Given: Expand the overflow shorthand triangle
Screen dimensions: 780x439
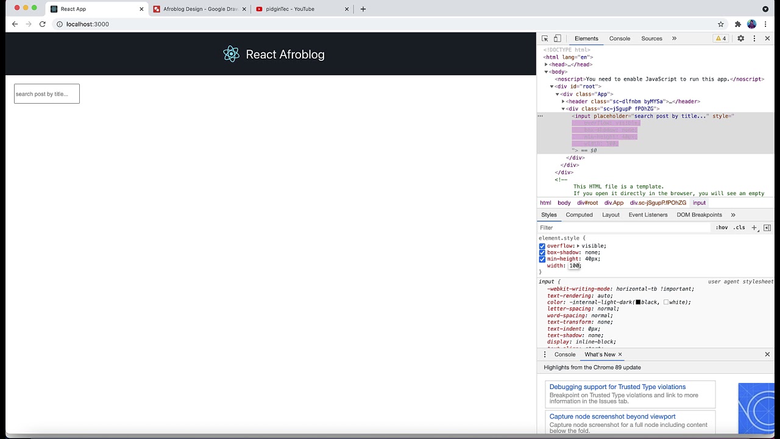Looking at the screenshot, I should coord(578,246).
